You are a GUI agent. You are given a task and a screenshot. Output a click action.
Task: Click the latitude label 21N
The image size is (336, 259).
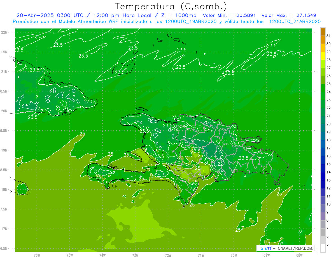(4, 72)
